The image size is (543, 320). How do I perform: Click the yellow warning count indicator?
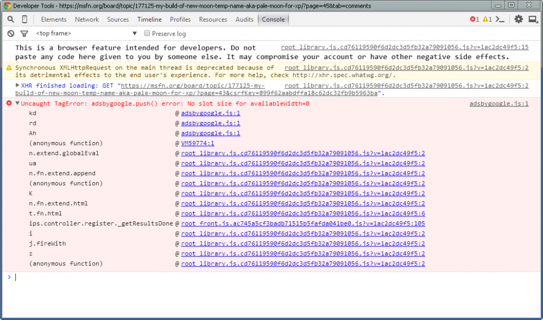click(487, 20)
